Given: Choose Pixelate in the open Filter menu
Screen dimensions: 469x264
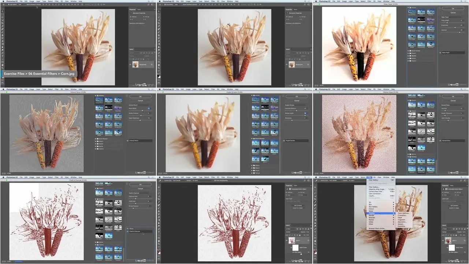Looking at the screenshot, I should [381, 213].
